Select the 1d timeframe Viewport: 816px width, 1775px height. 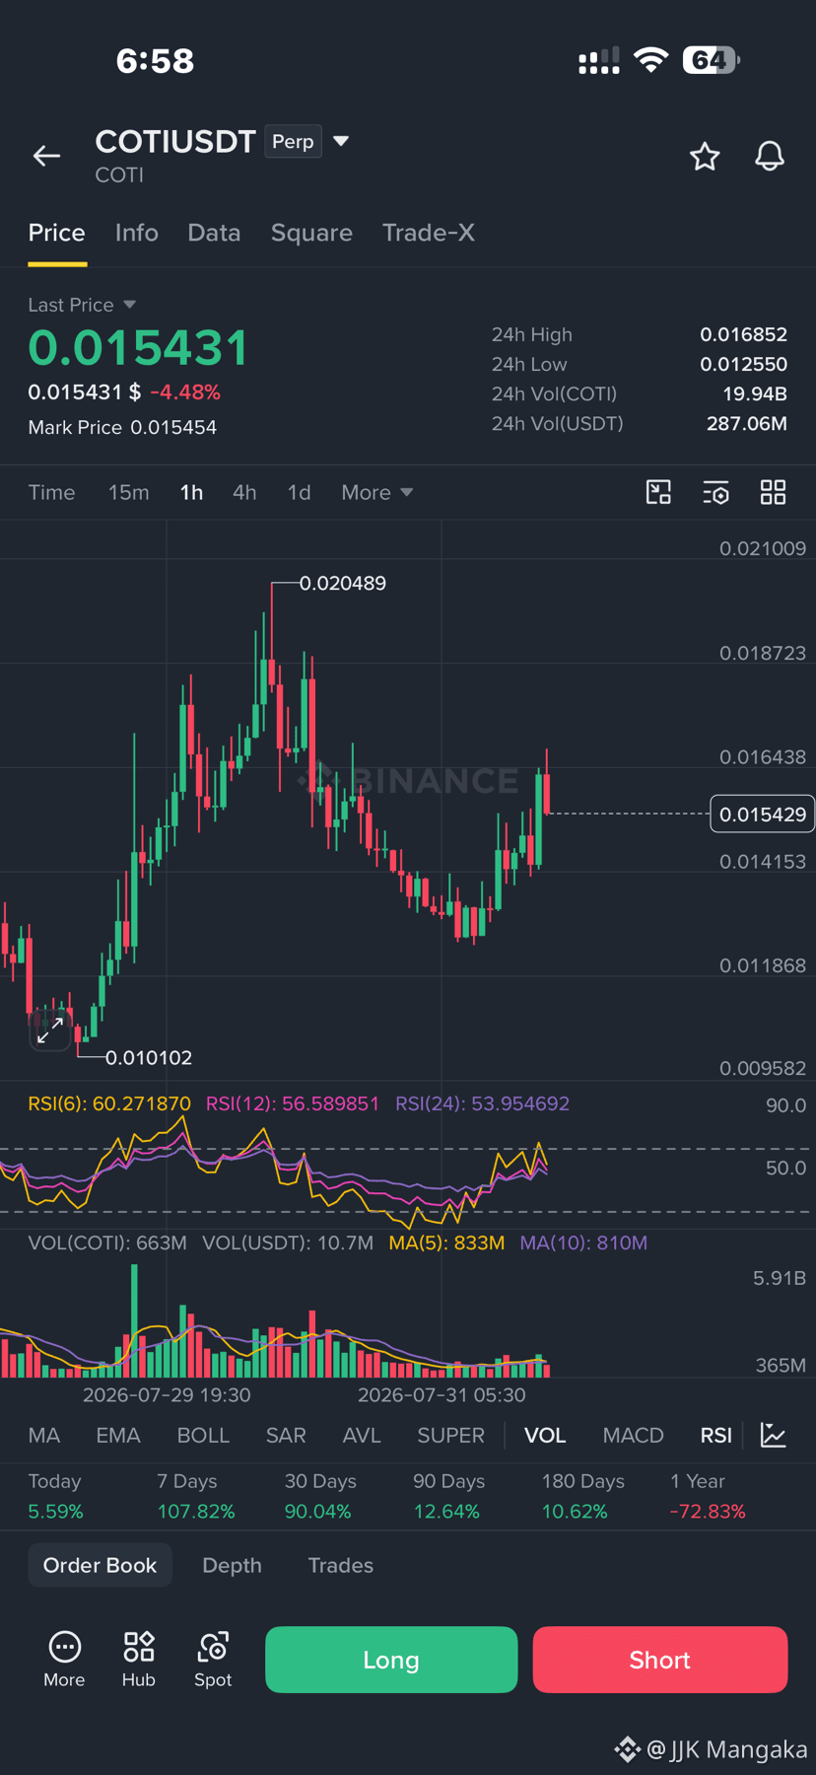(x=299, y=492)
